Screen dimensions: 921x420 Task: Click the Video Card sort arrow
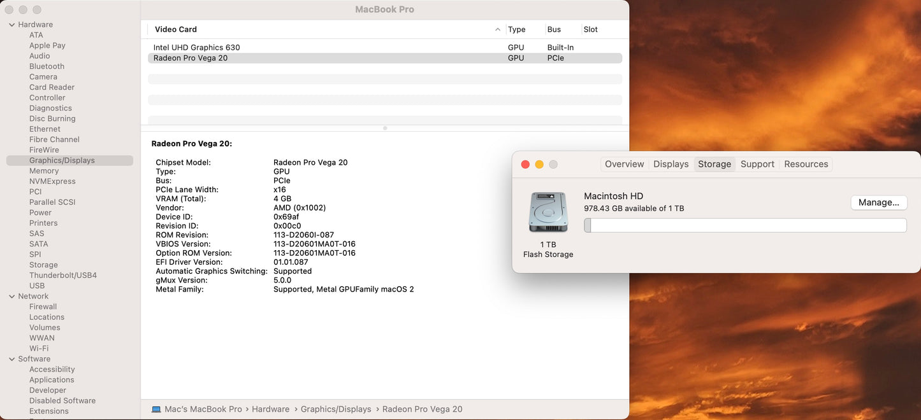click(497, 30)
